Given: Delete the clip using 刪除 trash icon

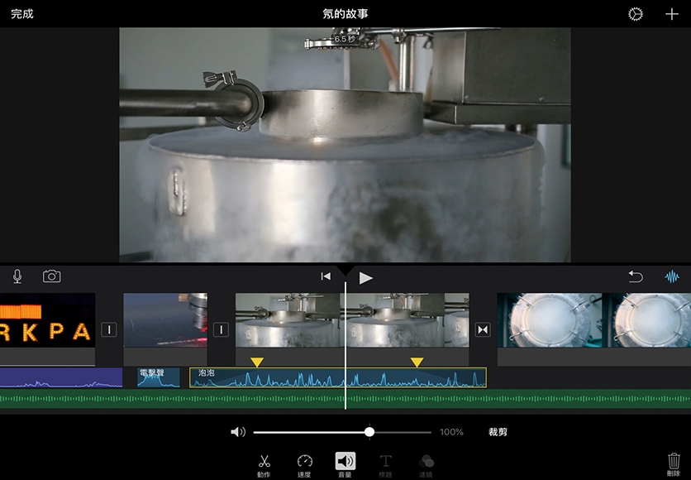Looking at the screenshot, I should pos(674,463).
